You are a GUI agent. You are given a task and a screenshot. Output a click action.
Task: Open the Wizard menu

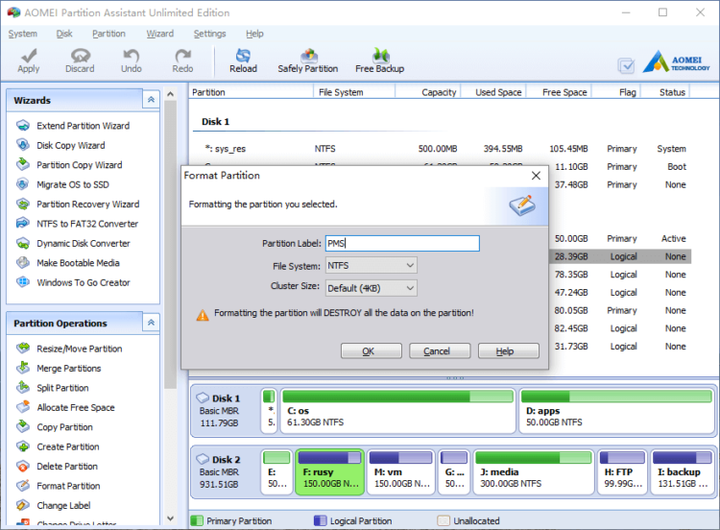(x=159, y=34)
